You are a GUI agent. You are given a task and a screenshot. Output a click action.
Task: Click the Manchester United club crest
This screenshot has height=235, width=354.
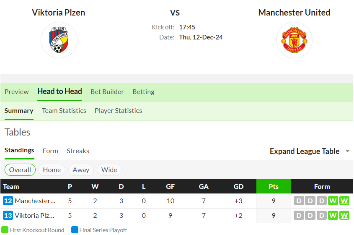click(x=294, y=40)
